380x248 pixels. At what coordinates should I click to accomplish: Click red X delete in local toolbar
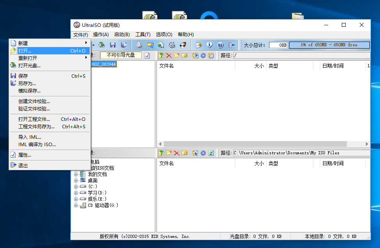tap(177, 153)
